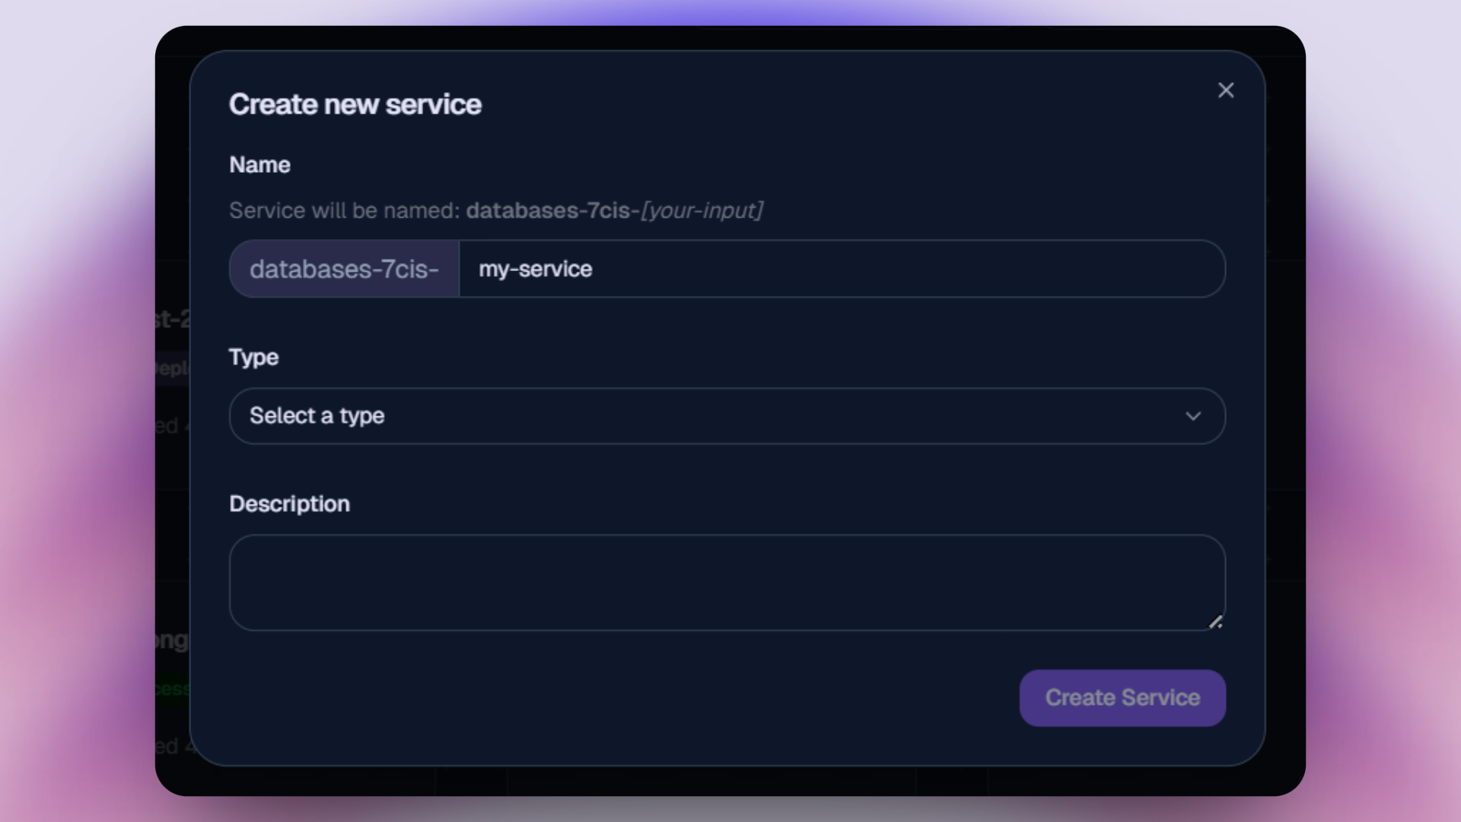The height and width of the screenshot is (822, 1461).
Task: Click the "ong" service title behind the dialog
Action: click(x=171, y=640)
